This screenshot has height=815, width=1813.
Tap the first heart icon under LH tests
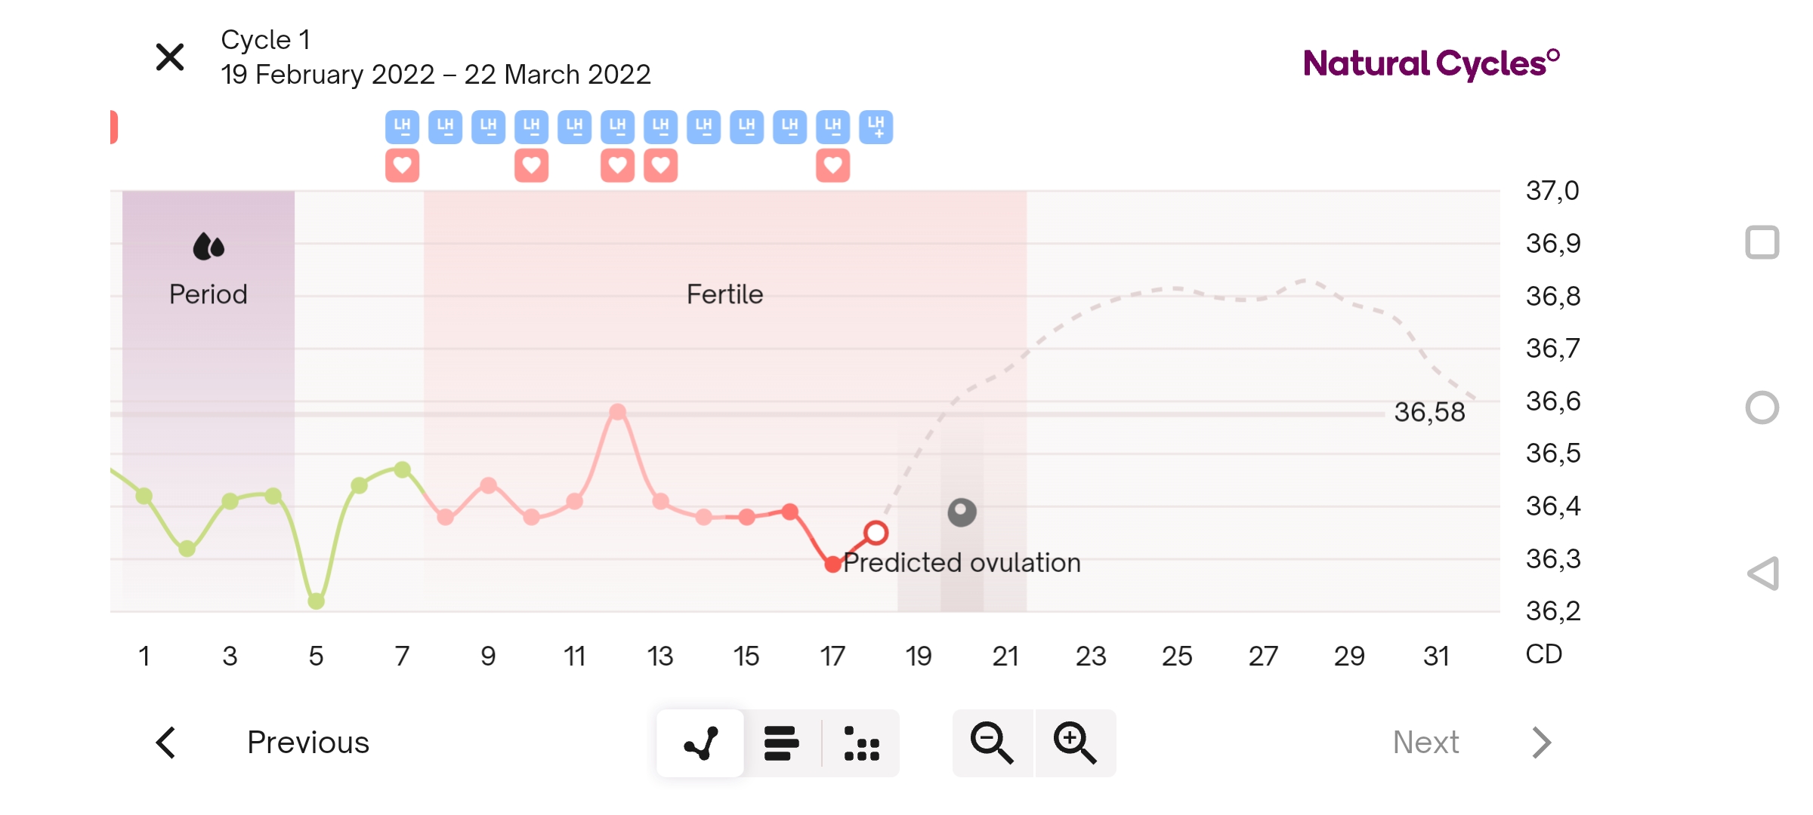point(402,166)
